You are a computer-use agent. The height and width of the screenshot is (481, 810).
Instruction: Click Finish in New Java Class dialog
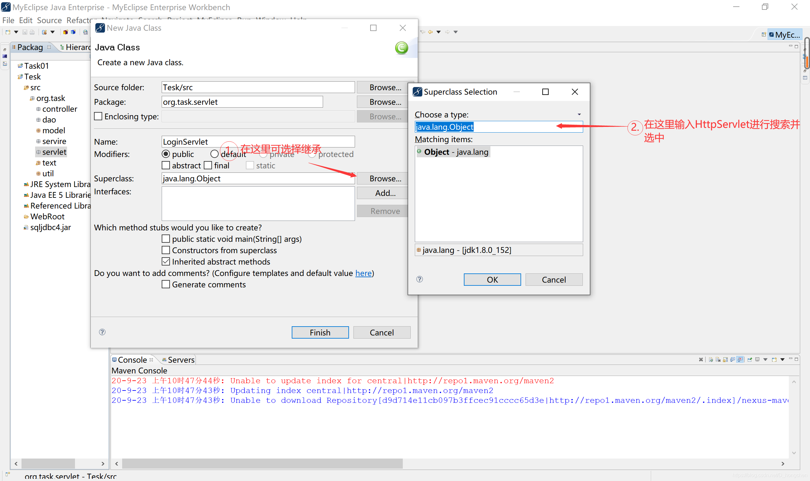pos(320,333)
